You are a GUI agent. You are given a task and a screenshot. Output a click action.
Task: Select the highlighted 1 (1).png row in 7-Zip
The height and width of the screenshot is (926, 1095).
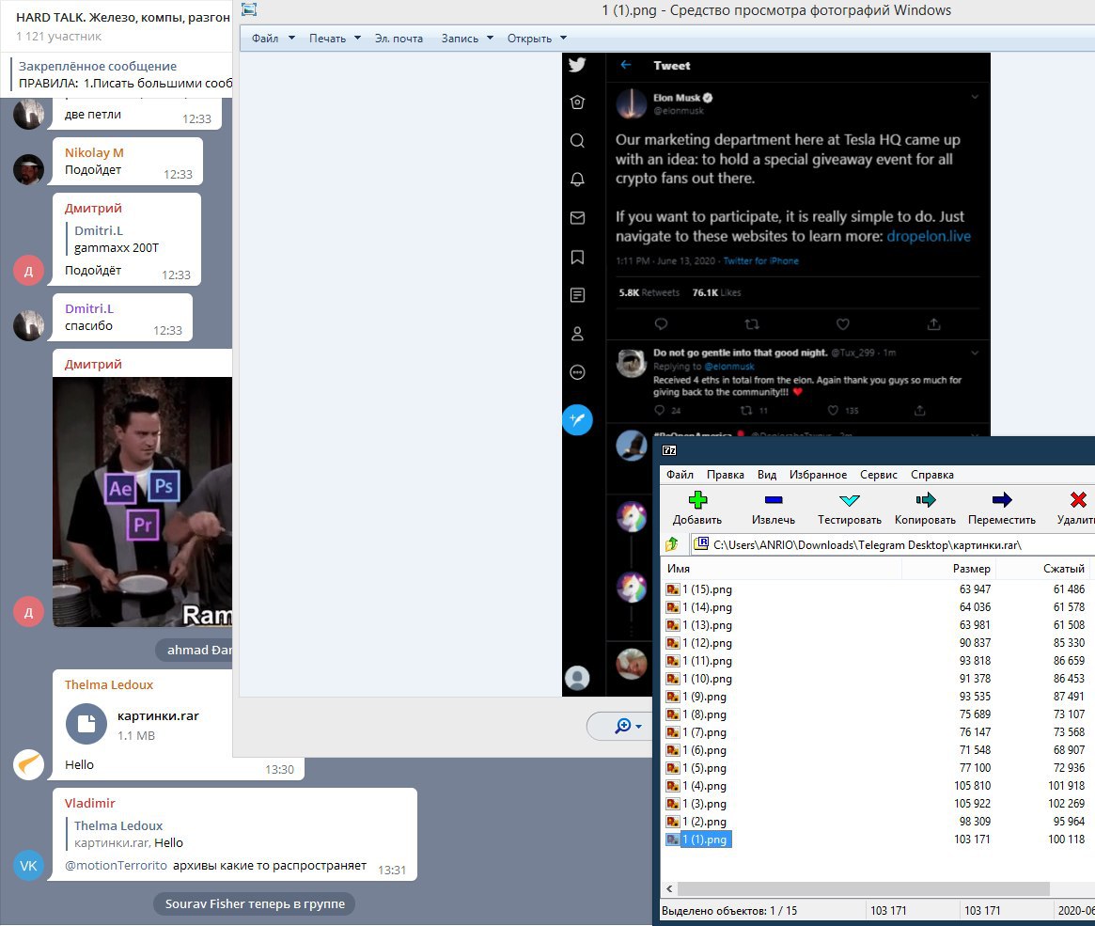(x=698, y=839)
